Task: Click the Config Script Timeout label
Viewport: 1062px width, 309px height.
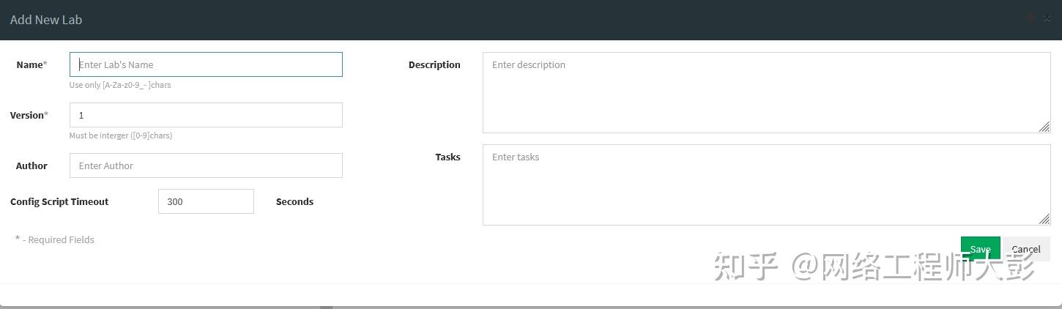Action: [59, 201]
